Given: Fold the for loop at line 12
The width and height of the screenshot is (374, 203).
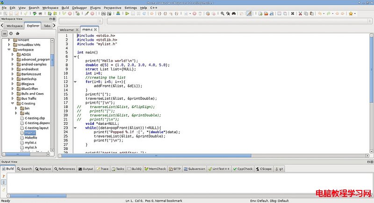Looking at the screenshot, I should pos(75,81).
